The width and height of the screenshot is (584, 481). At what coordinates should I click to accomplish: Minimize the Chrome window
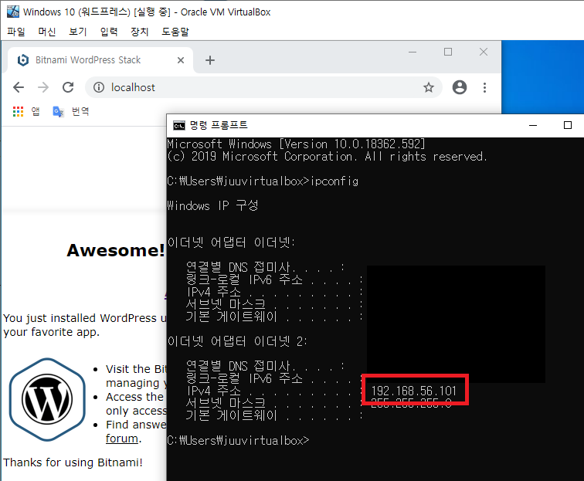point(413,53)
